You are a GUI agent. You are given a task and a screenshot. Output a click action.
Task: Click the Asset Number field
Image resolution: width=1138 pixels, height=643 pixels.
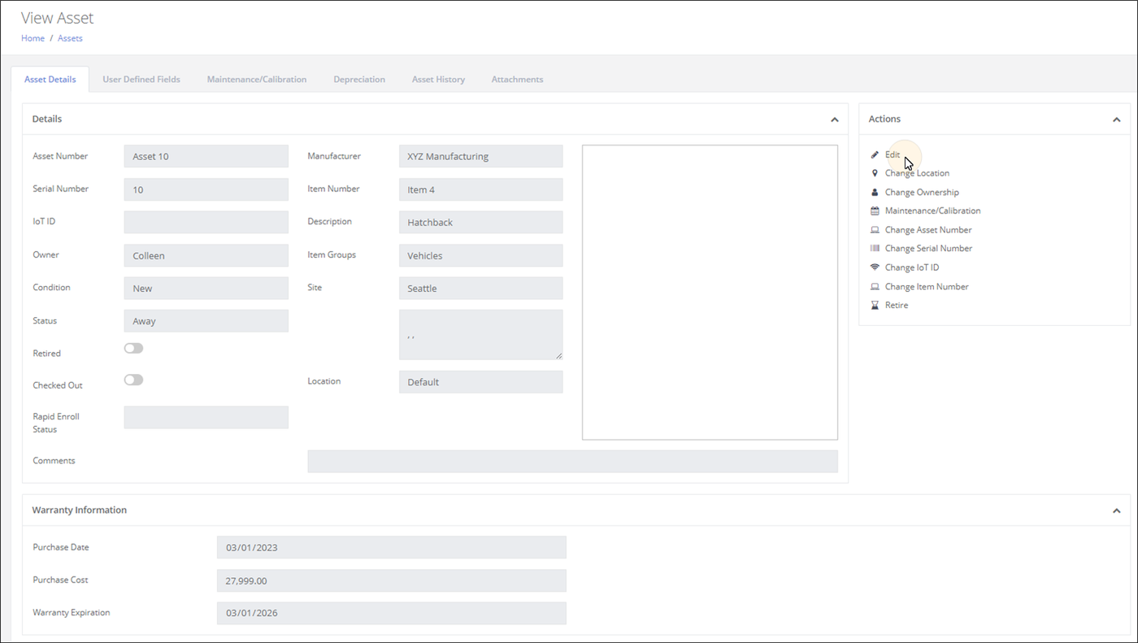pyautogui.click(x=206, y=156)
